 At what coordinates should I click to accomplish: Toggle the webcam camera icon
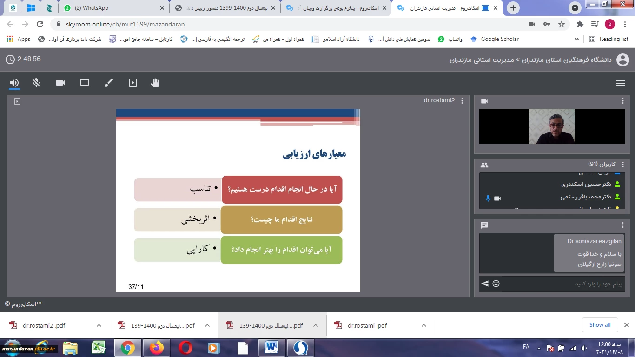(x=60, y=83)
